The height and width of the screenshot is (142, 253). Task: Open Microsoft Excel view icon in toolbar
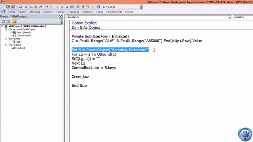click(8, 7)
